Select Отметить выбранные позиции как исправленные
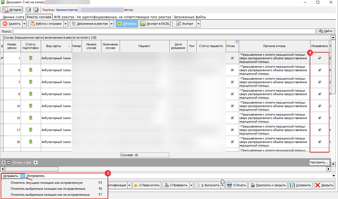Screen dimensions: 338x199 point(48,189)
